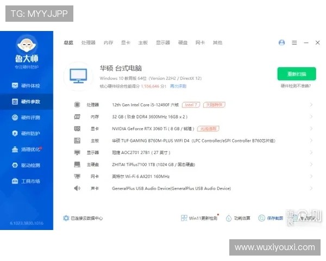This screenshot has height=261, width=326.
Task: Click the 内存 memory module icon
Action: click(x=77, y=117)
